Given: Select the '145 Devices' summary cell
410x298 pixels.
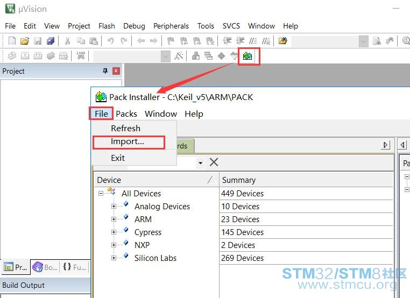Looking at the screenshot, I should pos(306,232).
